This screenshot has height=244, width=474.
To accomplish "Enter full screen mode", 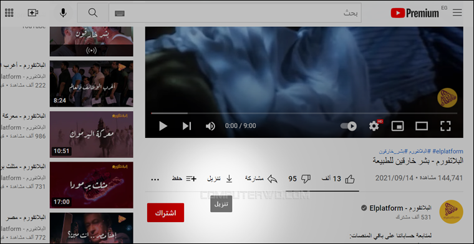I will pyautogui.click(x=445, y=126).
